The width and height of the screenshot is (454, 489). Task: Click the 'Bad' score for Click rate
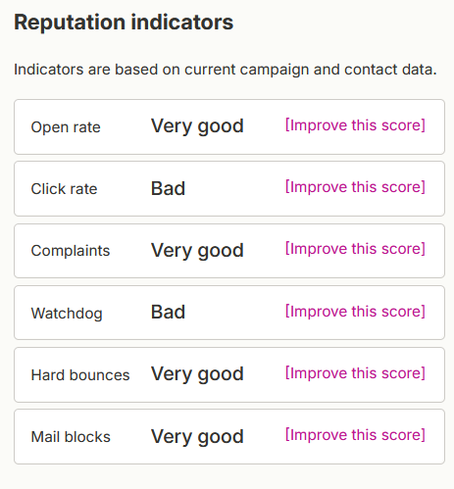pyautogui.click(x=168, y=188)
